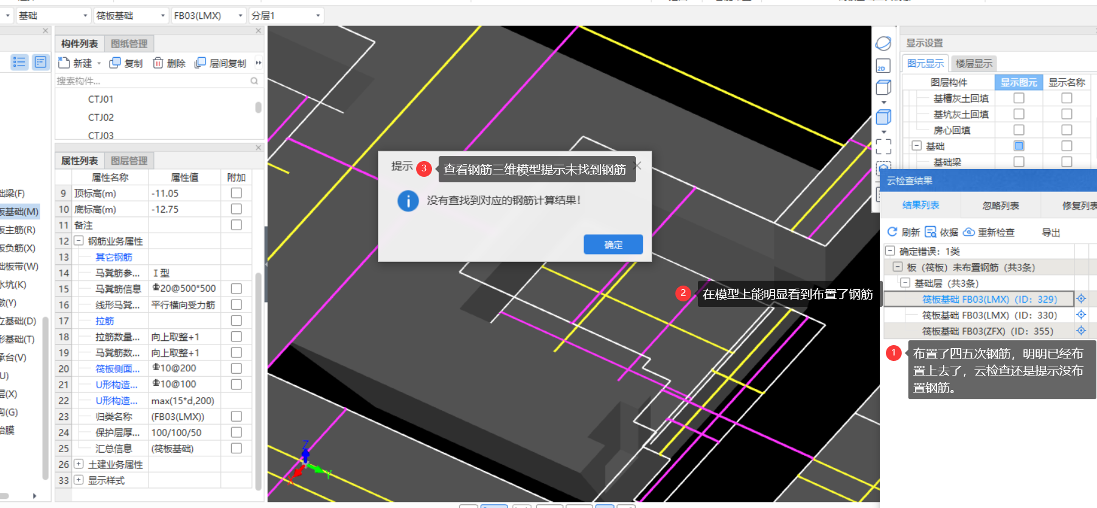The height and width of the screenshot is (508, 1097).
Task: Open the 拉筋 property link
Action: (105, 321)
